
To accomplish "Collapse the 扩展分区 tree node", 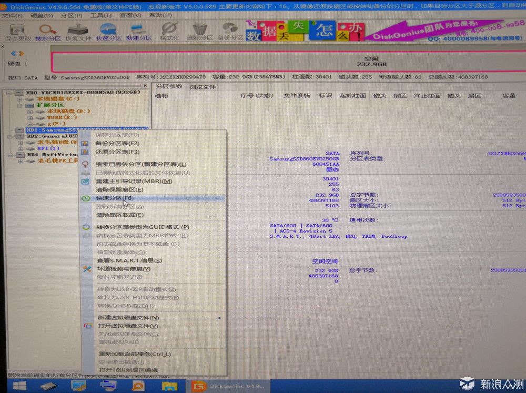I will pyautogui.click(x=19, y=105).
